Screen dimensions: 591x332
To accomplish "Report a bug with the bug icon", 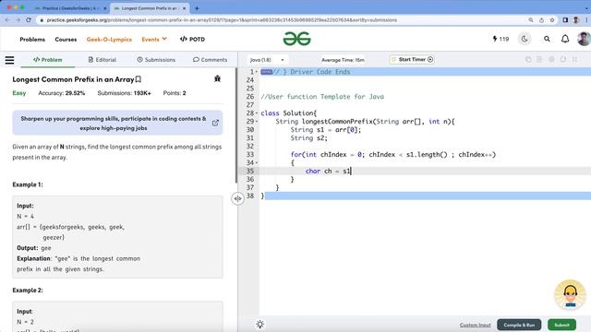I will [x=218, y=78].
